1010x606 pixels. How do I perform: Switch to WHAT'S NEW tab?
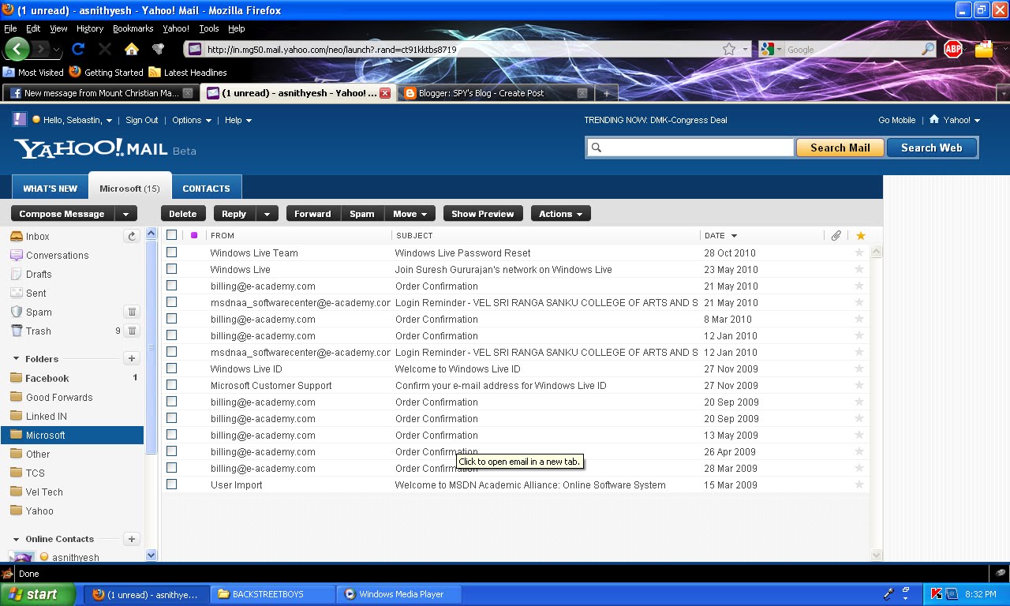click(50, 189)
